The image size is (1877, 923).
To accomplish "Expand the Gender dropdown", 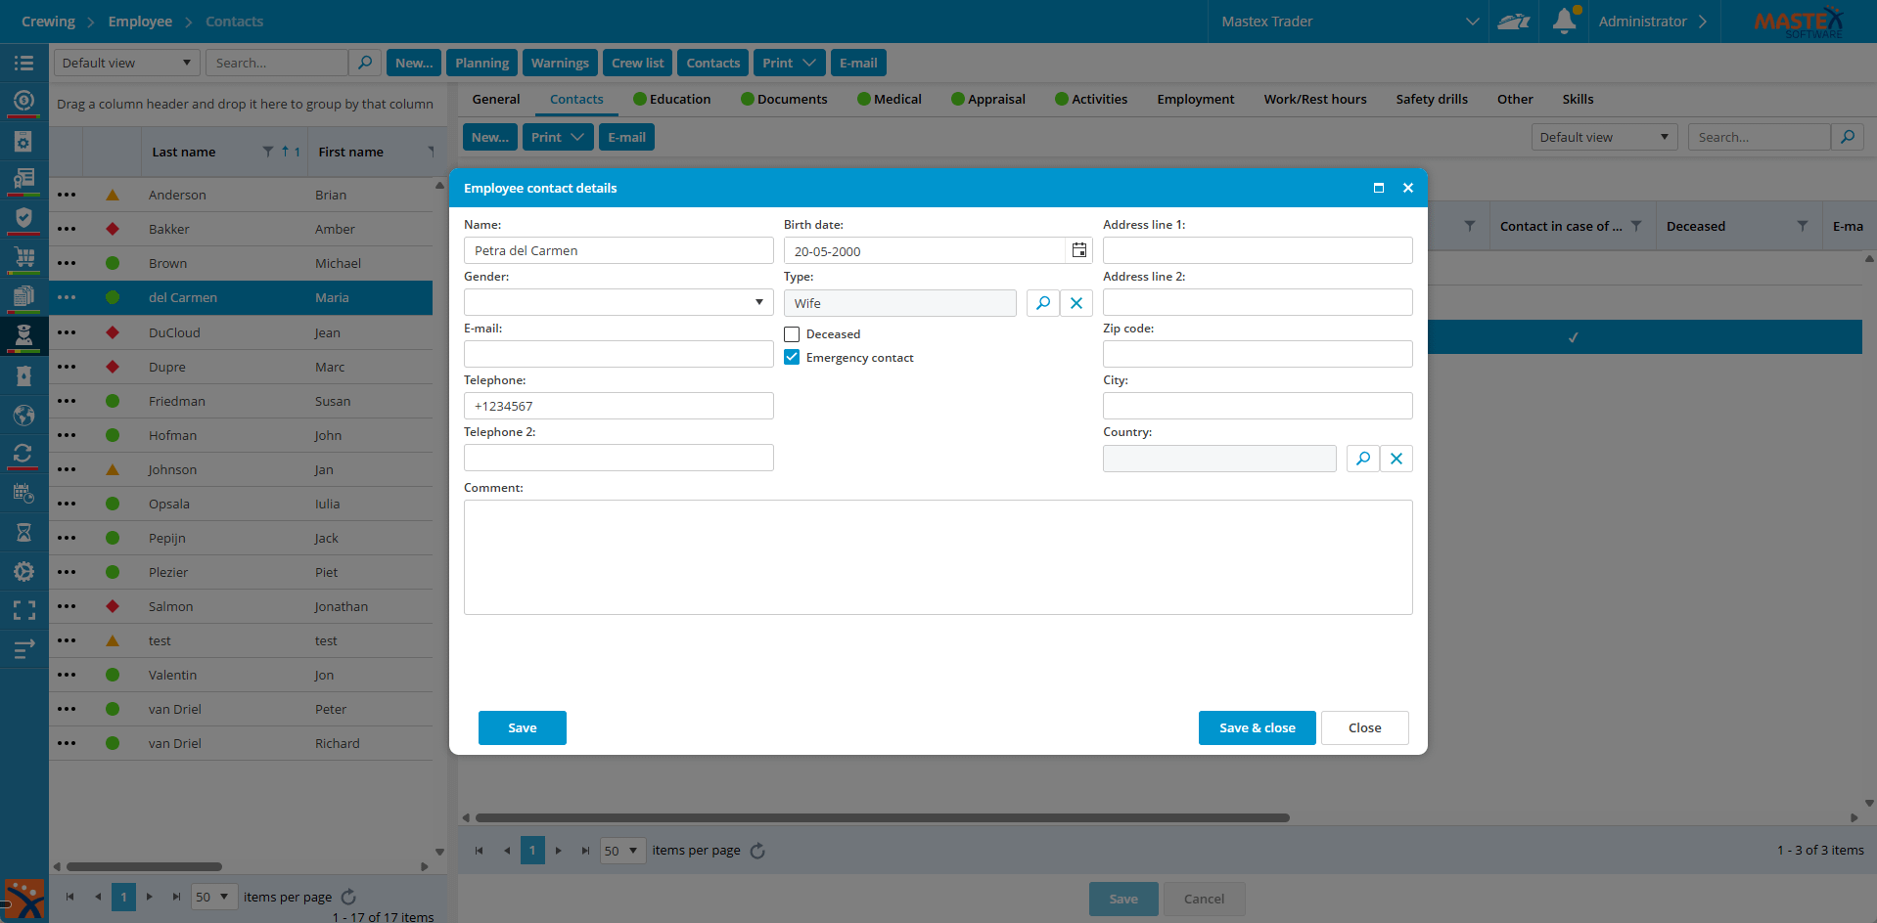I will (x=758, y=302).
